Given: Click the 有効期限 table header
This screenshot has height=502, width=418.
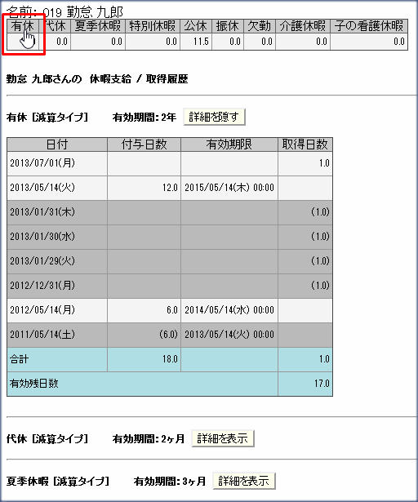Looking at the screenshot, I should (x=229, y=144).
